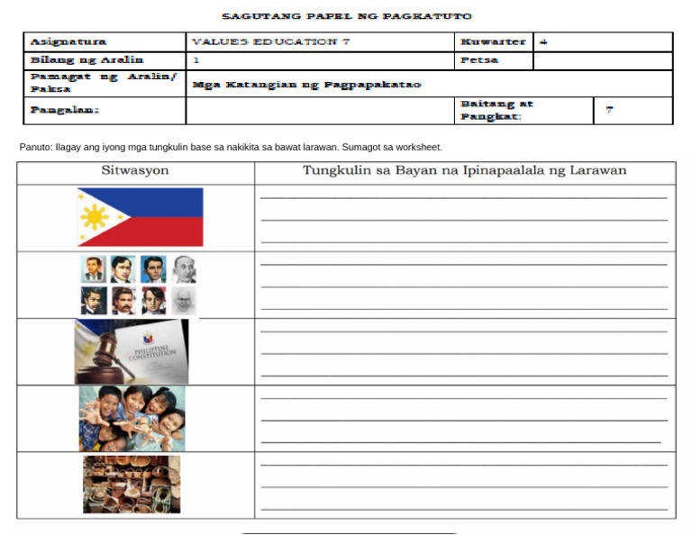Click the Philippine flag image
Viewport: 692px width, 535px height.
[141, 217]
